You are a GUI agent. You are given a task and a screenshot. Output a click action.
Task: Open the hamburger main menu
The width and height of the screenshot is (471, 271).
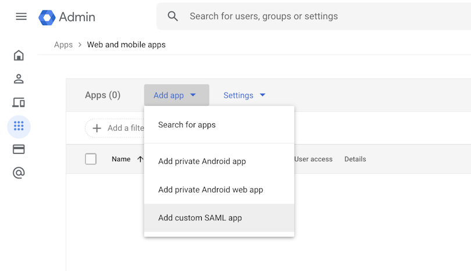coord(21,16)
